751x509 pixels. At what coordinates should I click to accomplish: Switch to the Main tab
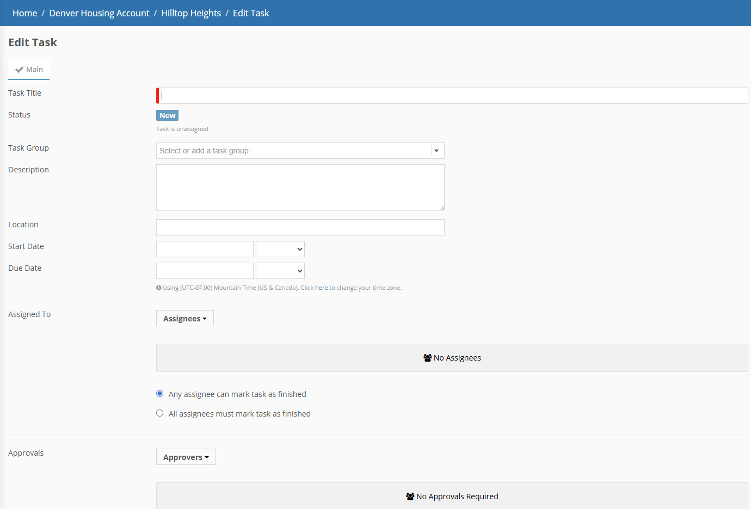(29, 69)
